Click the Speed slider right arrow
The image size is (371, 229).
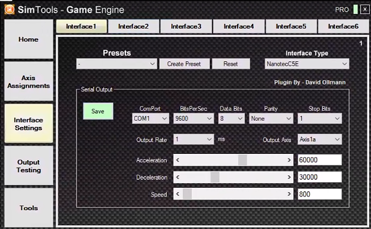point(289,194)
